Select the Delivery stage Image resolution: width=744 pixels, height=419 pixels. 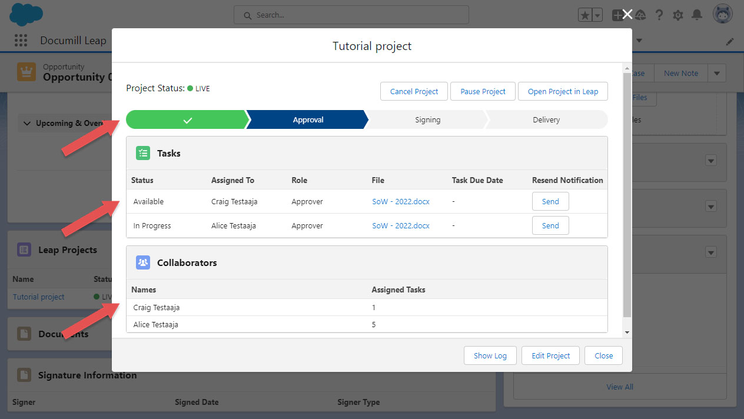pos(546,119)
